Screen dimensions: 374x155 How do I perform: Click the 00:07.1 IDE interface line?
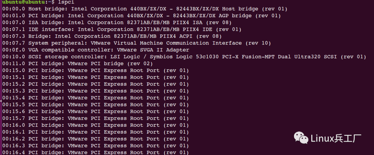122,30
